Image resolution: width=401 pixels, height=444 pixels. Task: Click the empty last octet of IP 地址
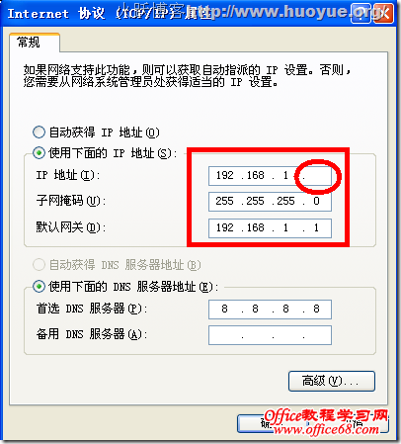(317, 176)
